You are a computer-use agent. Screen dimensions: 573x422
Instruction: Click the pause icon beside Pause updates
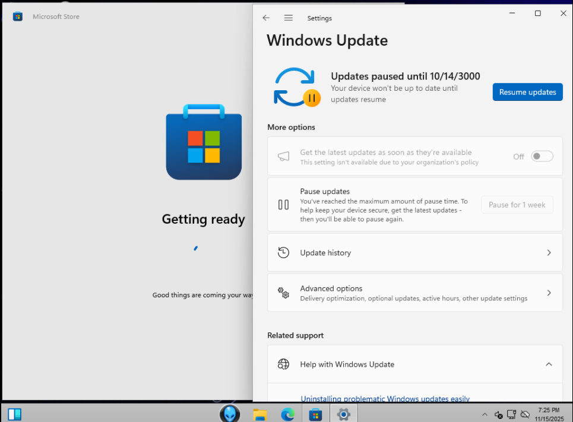284,205
